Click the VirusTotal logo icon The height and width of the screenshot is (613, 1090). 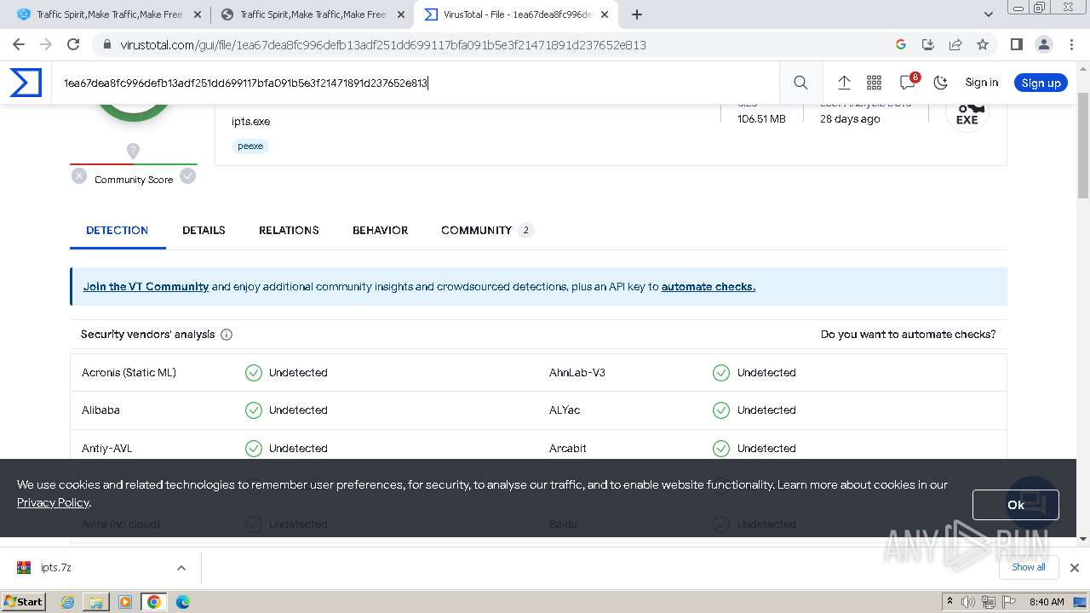pyautogui.click(x=26, y=83)
